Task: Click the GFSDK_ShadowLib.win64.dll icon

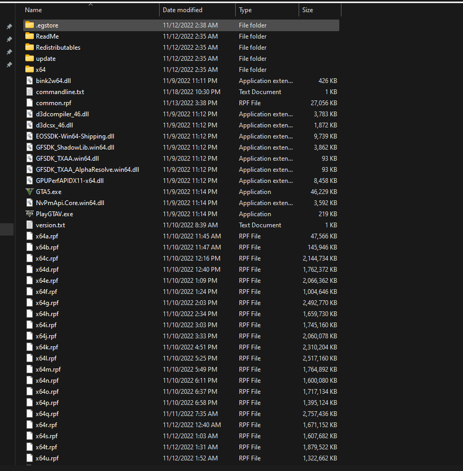Action: pos(29,147)
